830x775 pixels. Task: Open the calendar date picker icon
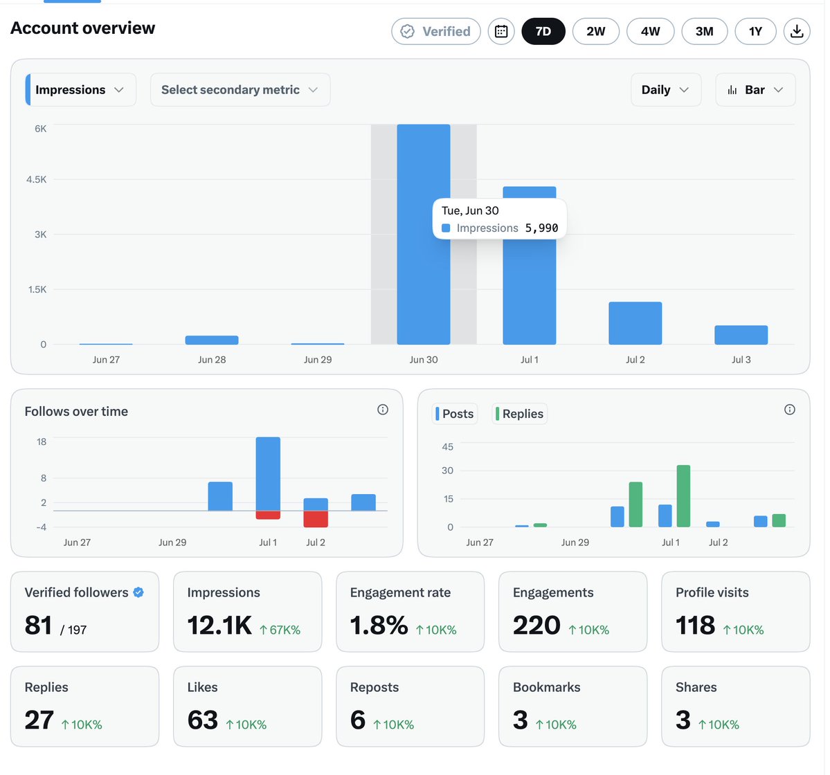(500, 31)
